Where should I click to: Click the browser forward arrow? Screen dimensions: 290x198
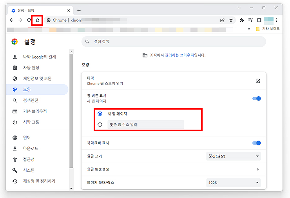click(x=20, y=20)
